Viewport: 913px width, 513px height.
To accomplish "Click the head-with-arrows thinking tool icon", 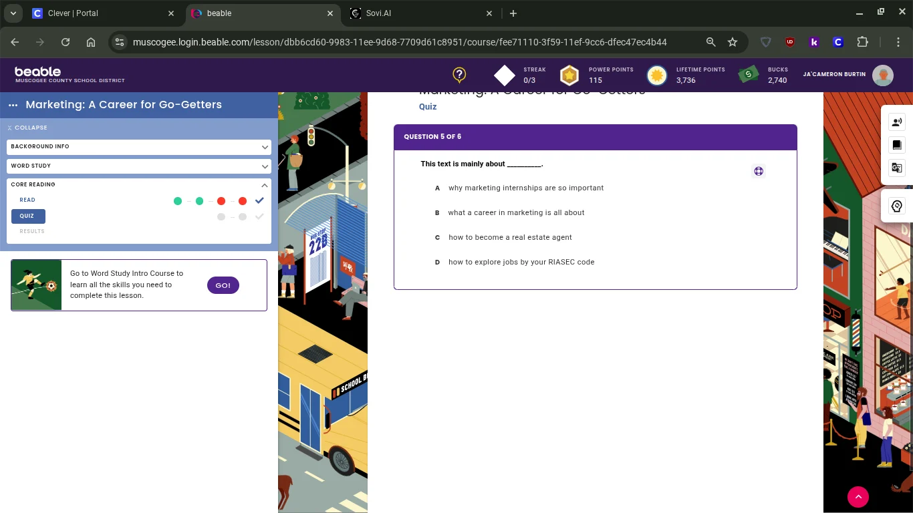I will click(897, 206).
